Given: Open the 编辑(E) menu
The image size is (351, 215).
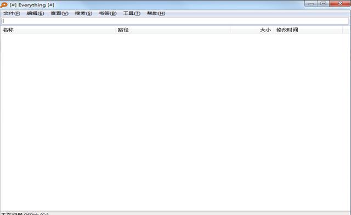Looking at the screenshot, I should pyautogui.click(x=35, y=13).
